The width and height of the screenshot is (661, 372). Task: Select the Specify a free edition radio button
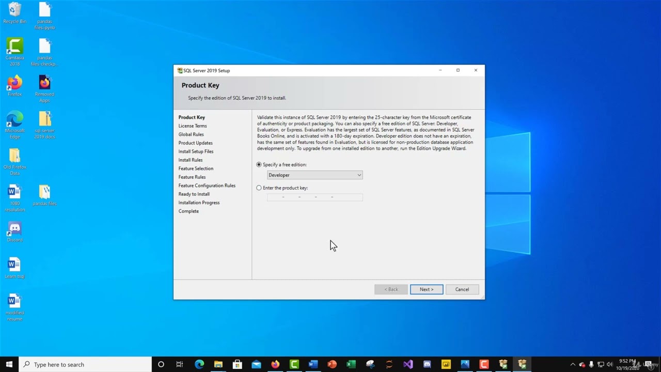click(259, 165)
